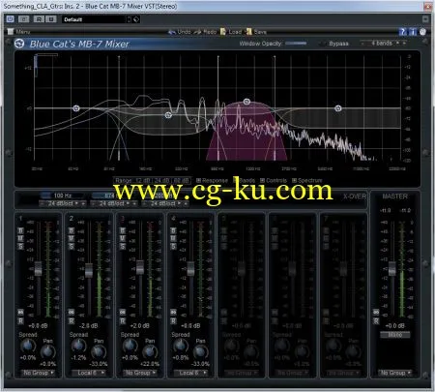This screenshot has height=392, width=435.
Task: Click the Save preset disk icon
Action: (x=248, y=32)
